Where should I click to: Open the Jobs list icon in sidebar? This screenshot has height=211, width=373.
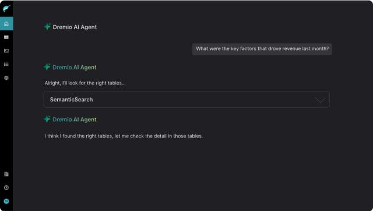point(6,64)
